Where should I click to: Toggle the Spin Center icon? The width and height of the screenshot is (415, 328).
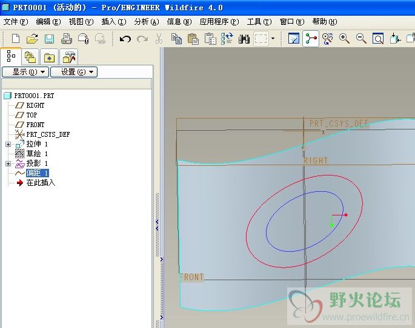[311, 39]
